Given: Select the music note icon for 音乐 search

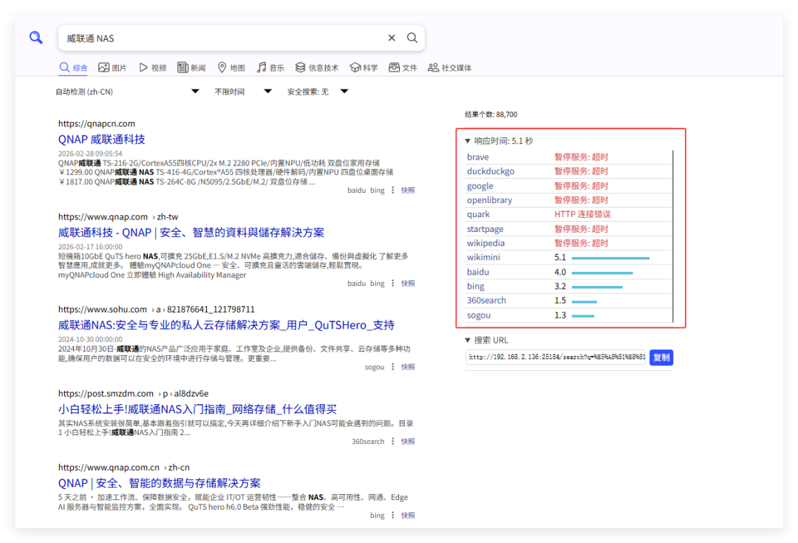Looking at the screenshot, I should (x=260, y=66).
